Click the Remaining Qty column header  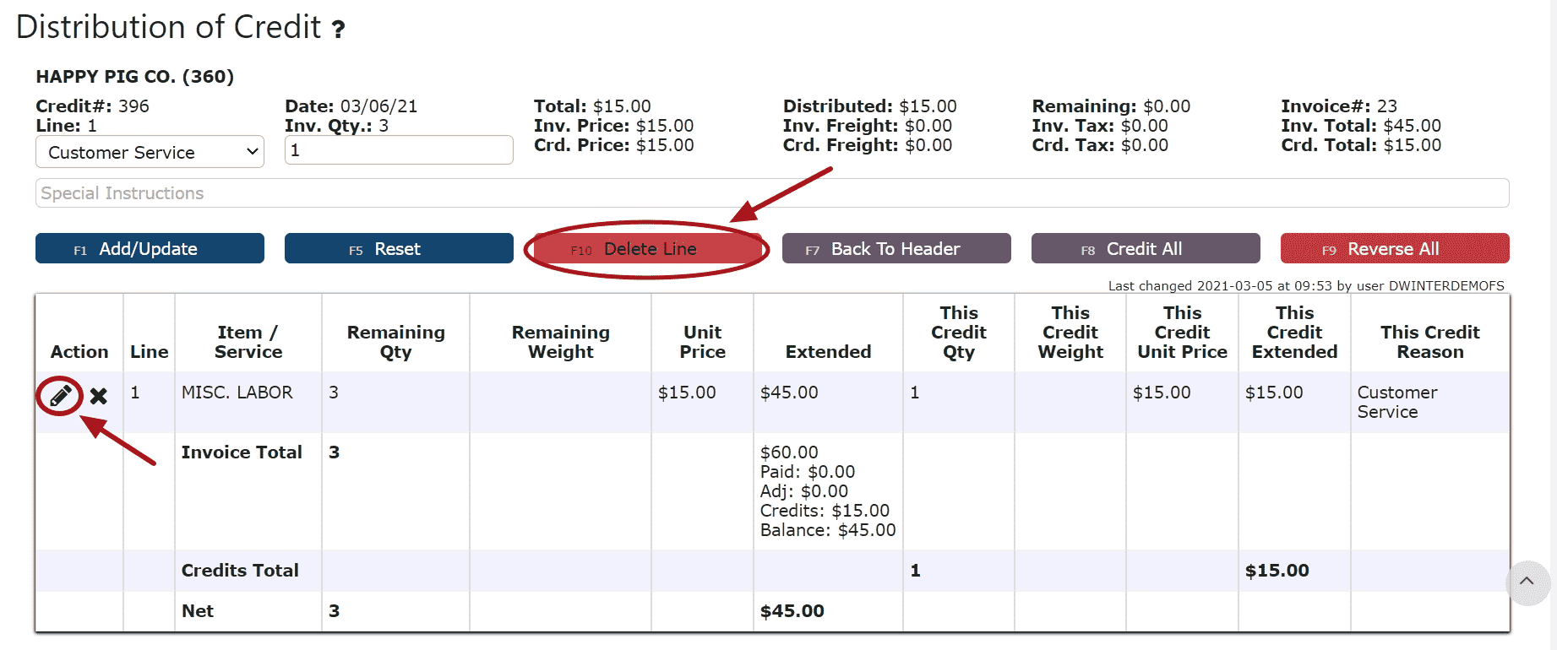click(395, 342)
